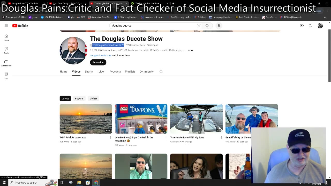Click the Chrome taskbar icon
The image size is (331, 186).
[96, 183]
